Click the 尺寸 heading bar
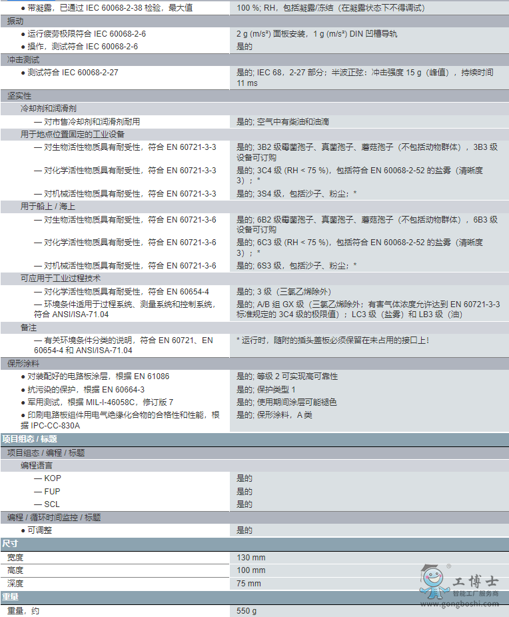Viewport: 509px width, 617px height. pos(10,544)
